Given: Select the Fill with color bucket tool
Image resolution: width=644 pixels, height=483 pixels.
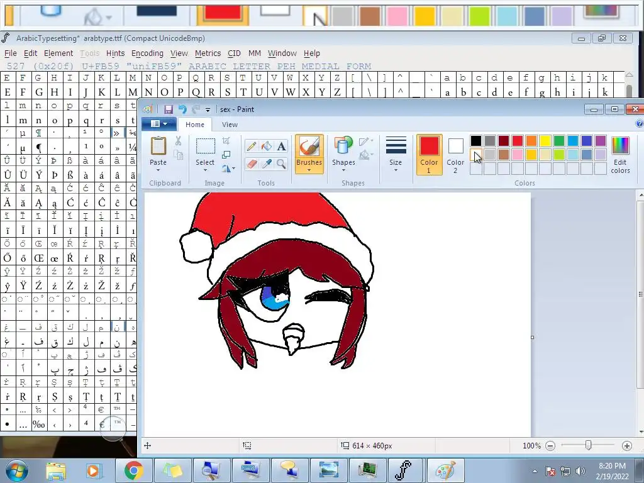Looking at the screenshot, I should click(x=267, y=146).
